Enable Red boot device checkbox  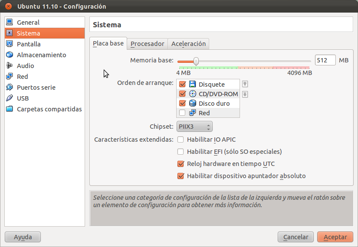point(182,113)
